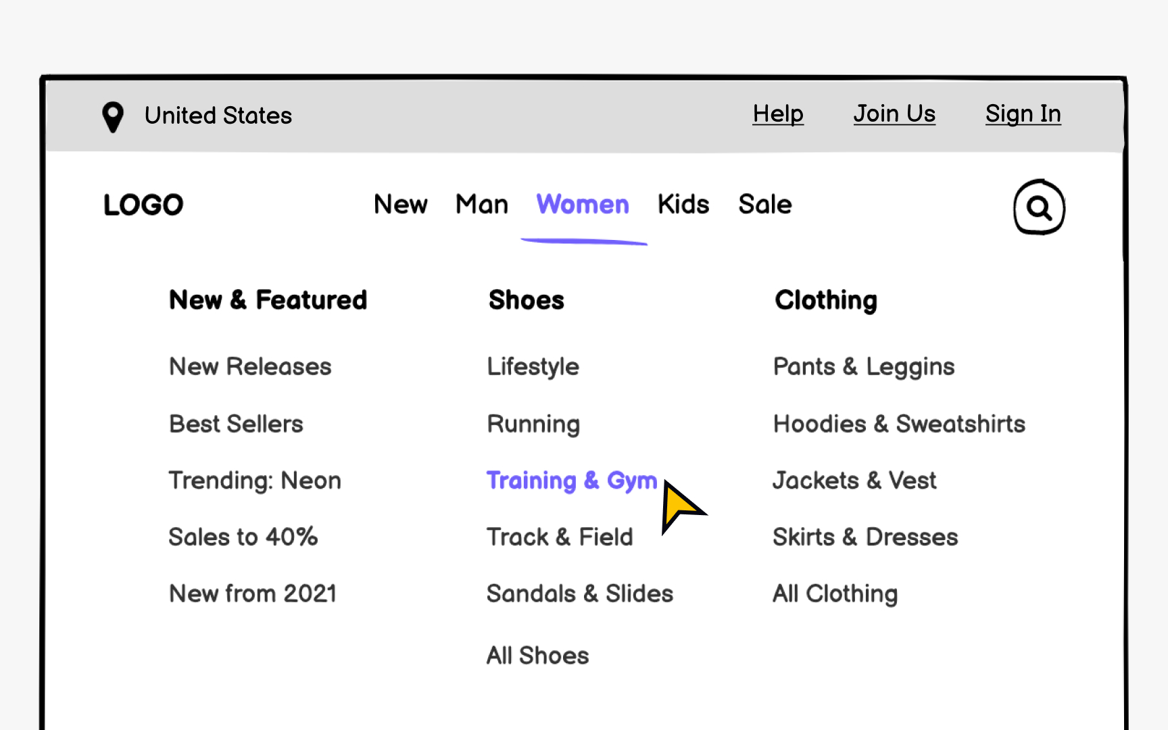Open the Sale section
Screen dimensions: 1168x730
tap(764, 204)
